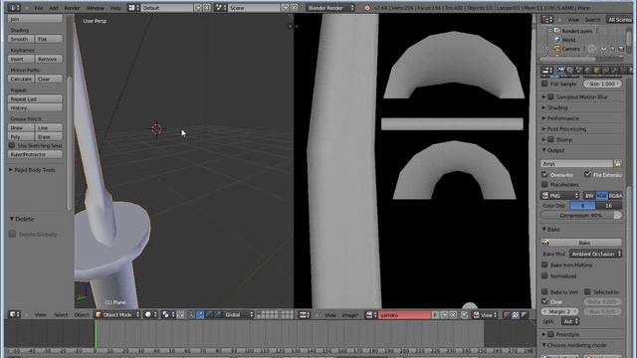The image size is (637, 358).
Task: Uncheck the Overwrite checkbox
Action: click(x=544, y=175)
